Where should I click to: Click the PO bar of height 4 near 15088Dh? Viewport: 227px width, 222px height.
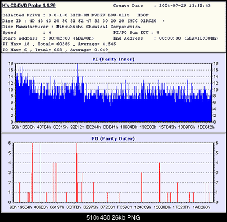click(x=159, y=182)
